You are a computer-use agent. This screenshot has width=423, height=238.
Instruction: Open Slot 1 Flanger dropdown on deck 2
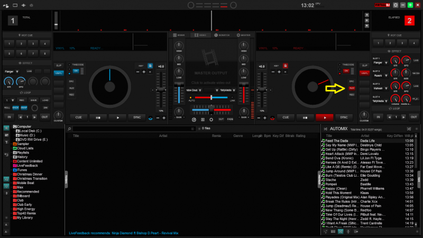380,63
